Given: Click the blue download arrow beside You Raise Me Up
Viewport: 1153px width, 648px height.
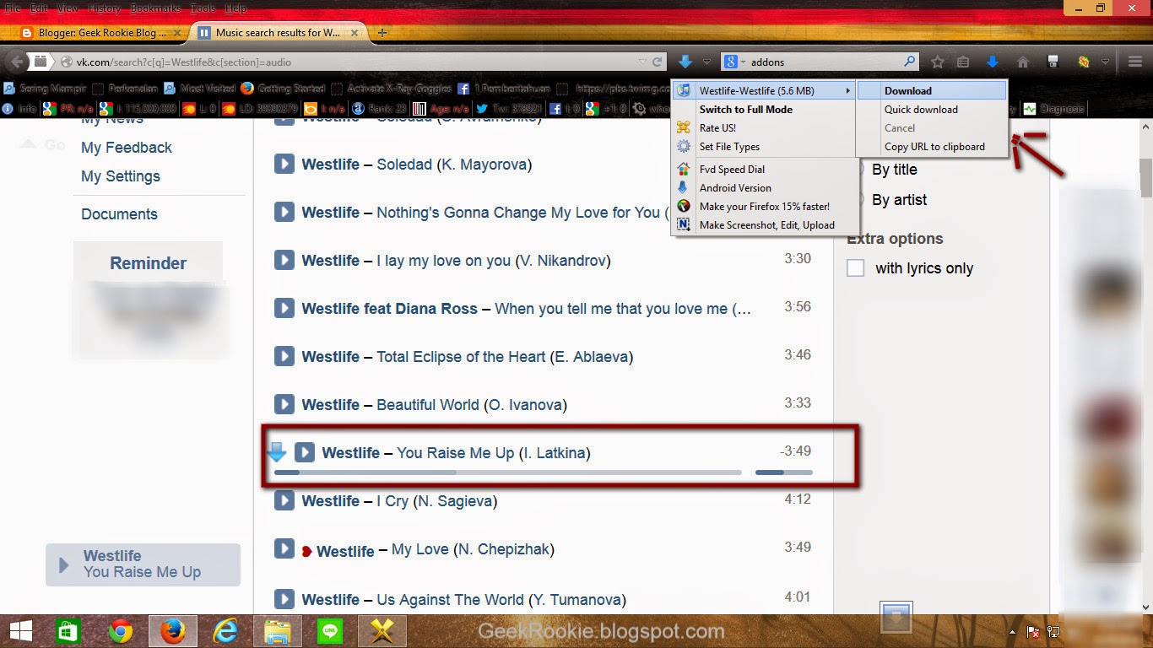Looking at the screenshot, I should (x=277, y=452).
